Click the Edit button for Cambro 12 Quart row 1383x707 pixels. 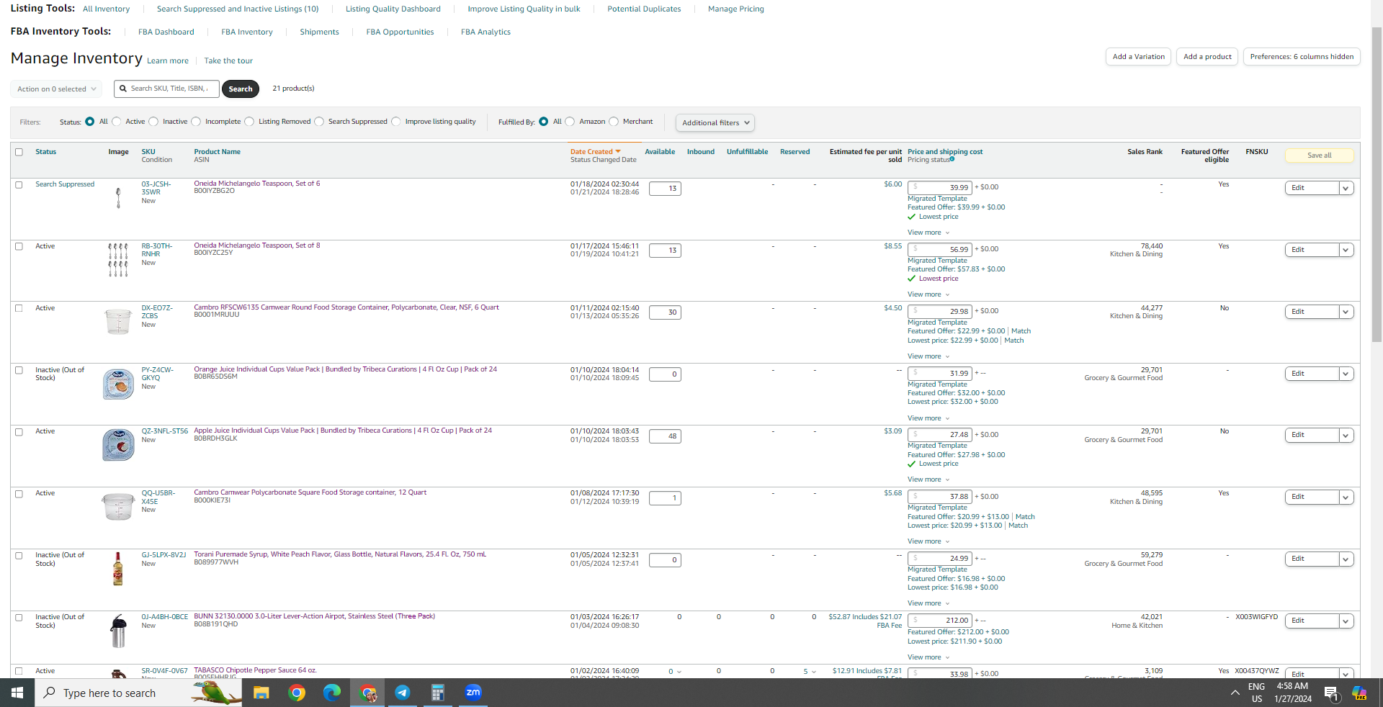click(1312, 497)
